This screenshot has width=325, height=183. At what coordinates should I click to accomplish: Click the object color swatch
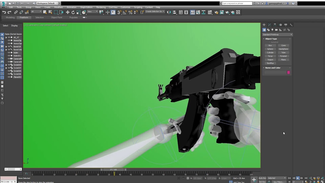288,72
